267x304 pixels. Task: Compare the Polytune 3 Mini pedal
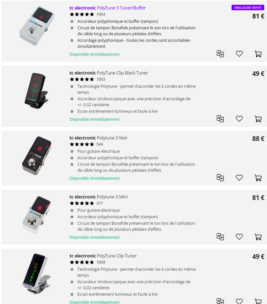point(220,237)
